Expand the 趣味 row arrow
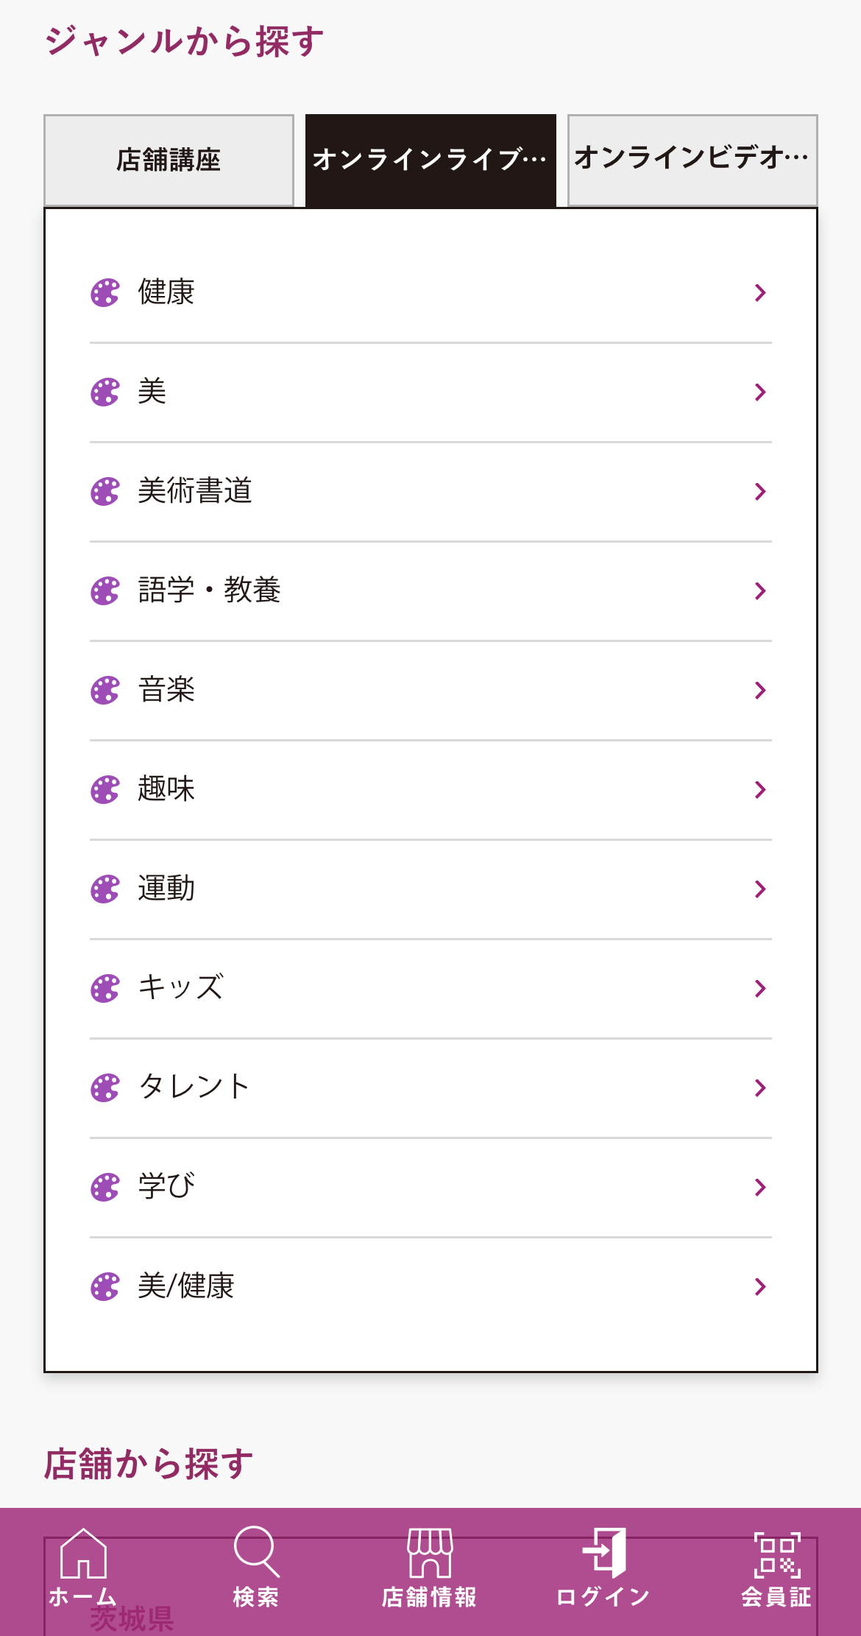The height and width of the screenshot is (1636, 861). (x=760, y=789)
